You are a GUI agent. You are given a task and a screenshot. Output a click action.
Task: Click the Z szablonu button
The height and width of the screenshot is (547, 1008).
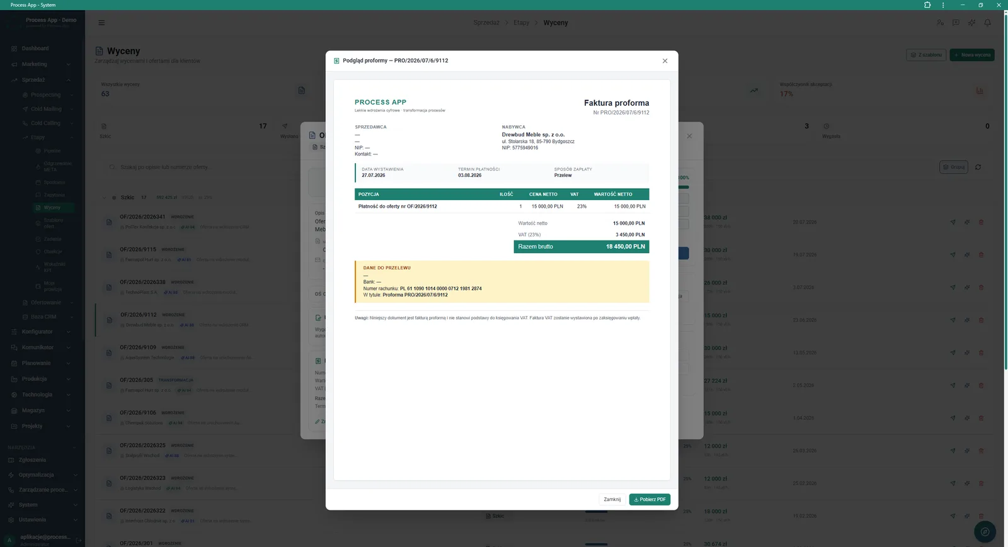click(926, 55)
